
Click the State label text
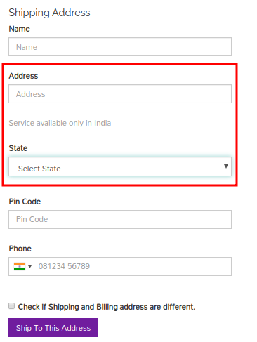18,148
